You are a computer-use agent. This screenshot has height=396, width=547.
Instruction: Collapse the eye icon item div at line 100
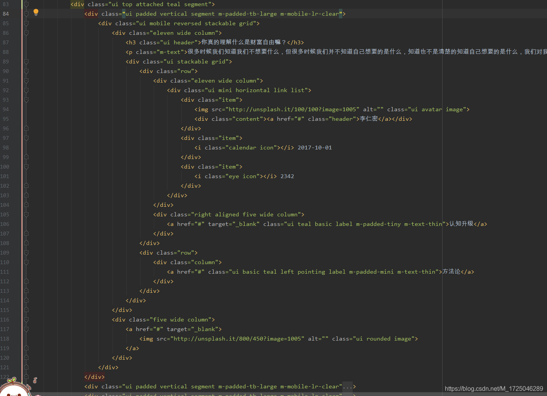pyautogui.click(x=26, y=167)
